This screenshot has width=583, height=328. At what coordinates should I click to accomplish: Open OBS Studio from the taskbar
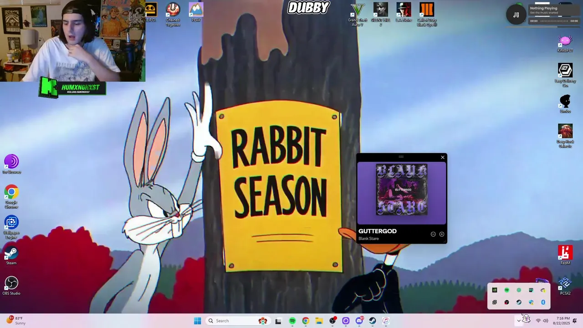332,321
